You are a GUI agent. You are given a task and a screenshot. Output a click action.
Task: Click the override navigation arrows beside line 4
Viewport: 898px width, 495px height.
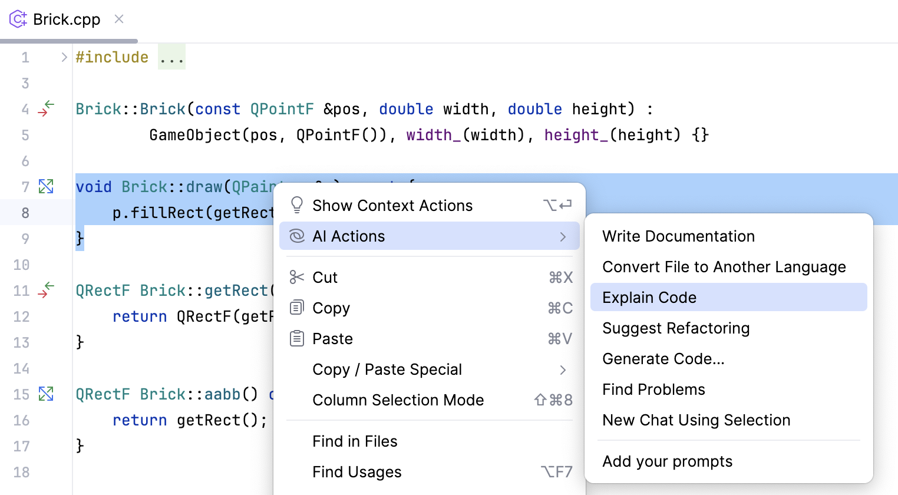pos(46,108)
